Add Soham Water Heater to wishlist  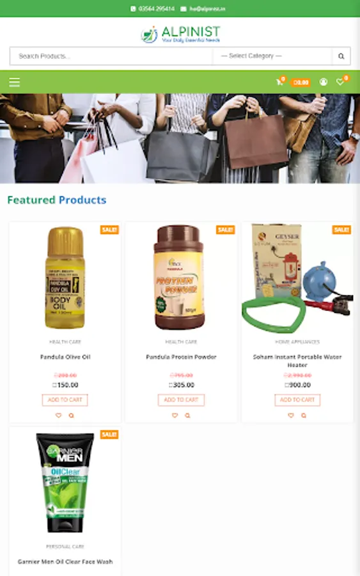coord(291,415)
